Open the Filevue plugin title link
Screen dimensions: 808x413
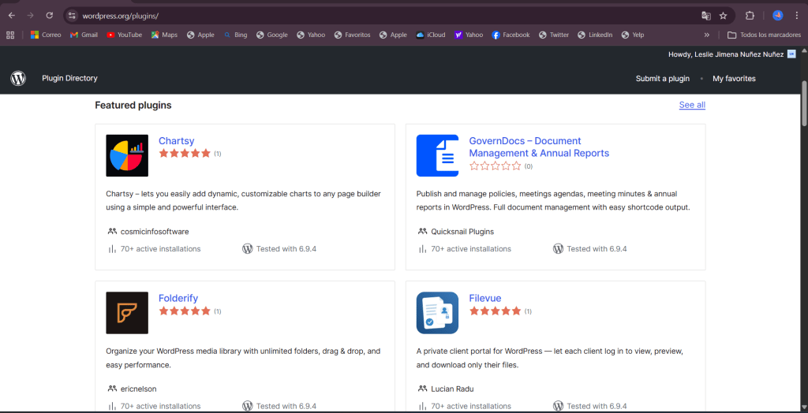pyautogui.click(x=484, y=298)
